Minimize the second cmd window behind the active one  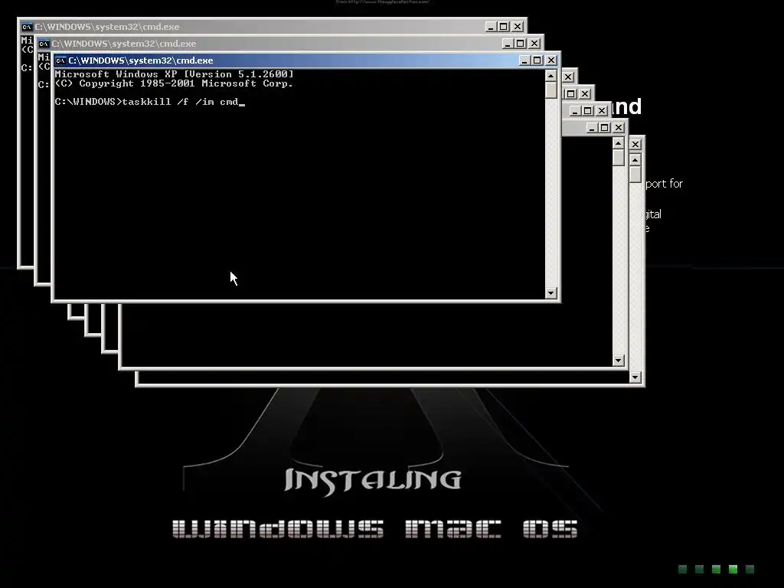tap(507, 44)
